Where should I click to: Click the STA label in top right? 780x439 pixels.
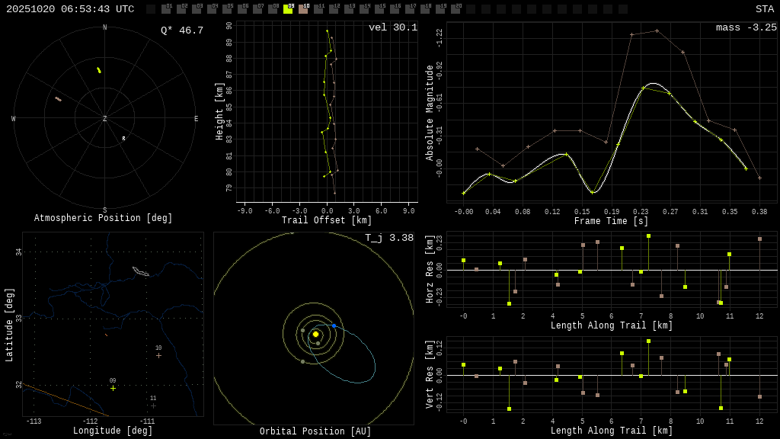(x=764, y=9)
